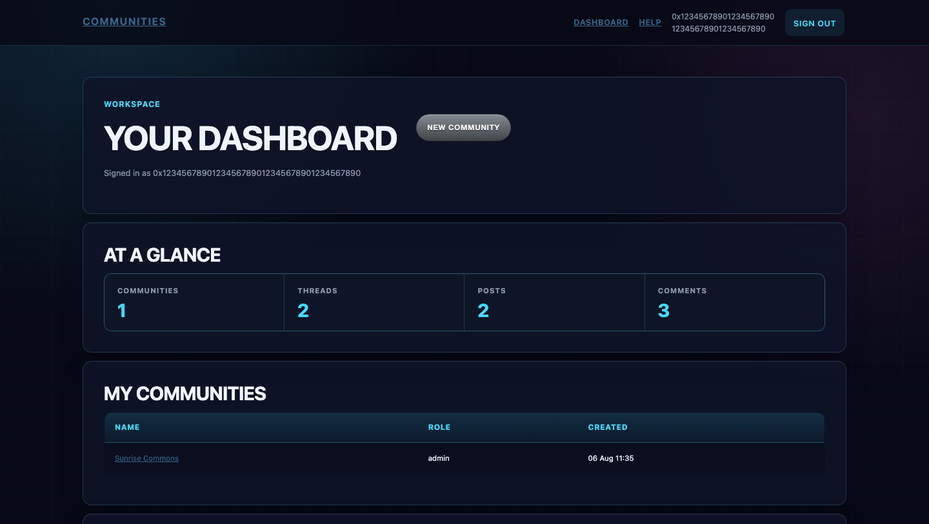Create a community with NEW COMMUNITY button
Screen dimensions: 929x524
[463, 128]
